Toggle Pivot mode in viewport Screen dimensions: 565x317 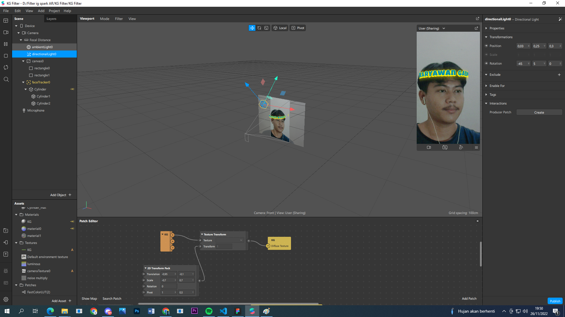tap(298, 28)
